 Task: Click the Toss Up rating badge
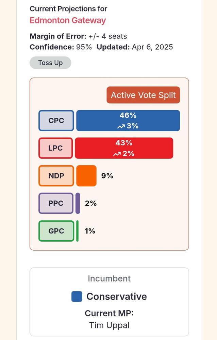[50, 63]
